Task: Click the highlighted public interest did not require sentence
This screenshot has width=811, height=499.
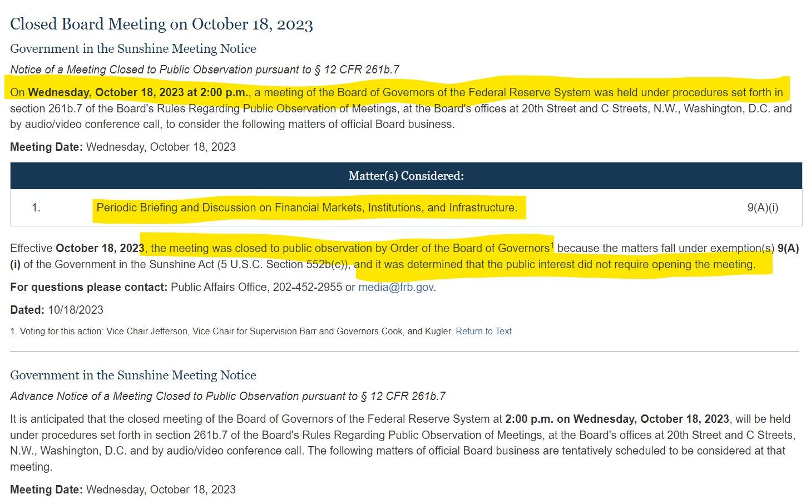Action: click(555, 264)
